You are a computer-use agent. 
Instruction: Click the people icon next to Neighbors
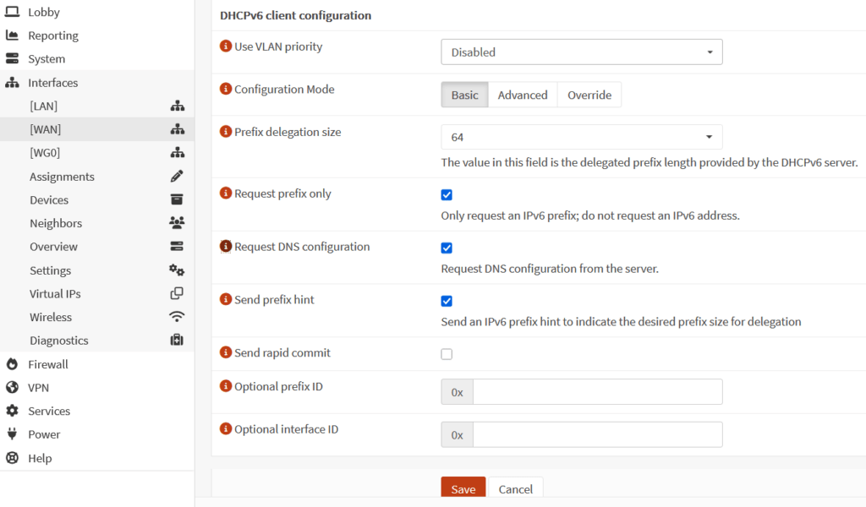coord(177,223)
